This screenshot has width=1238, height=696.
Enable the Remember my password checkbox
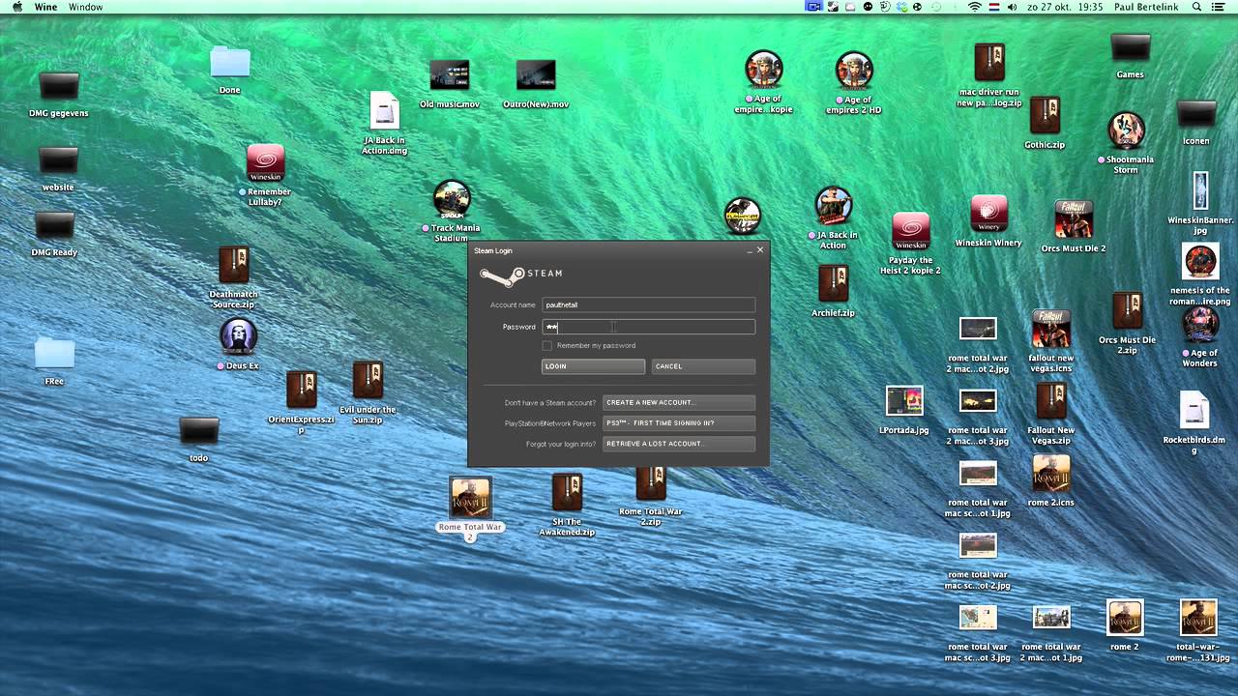(547, 345)
